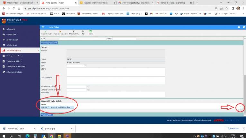Viewport: 246px width, 138px height.
Task: Click the IBAN input field
Action: point(83,39)
